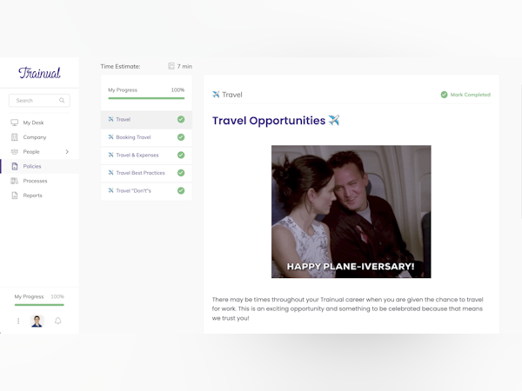The height and width of the screenshot is (391, 522).
Task: Click the Mark Completed green check icon
Action: click(x=444, y=95)
